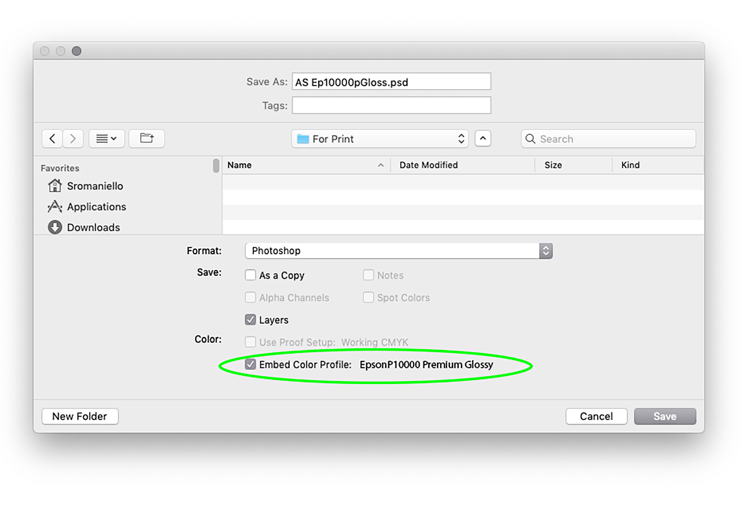Open Applications from the sidebar
Image resolution: width=753 pixels, height=510 pixels.
coord(96,207)
